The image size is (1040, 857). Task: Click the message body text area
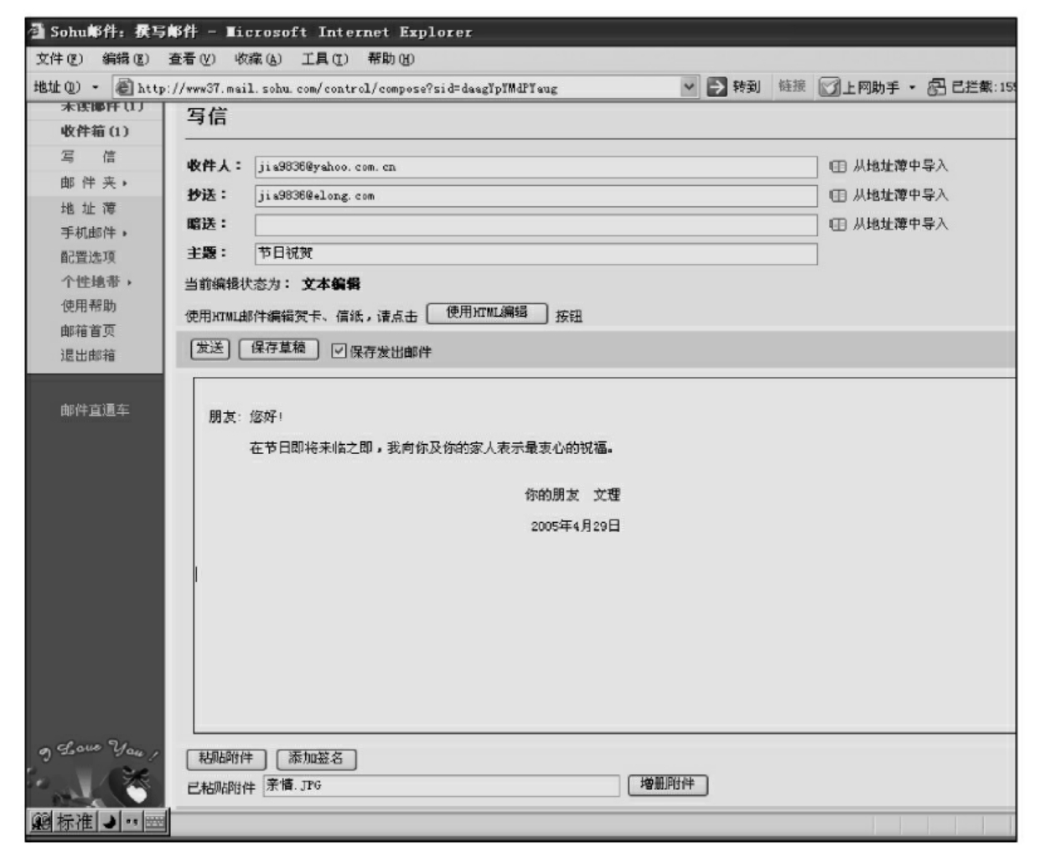(604, 555)
